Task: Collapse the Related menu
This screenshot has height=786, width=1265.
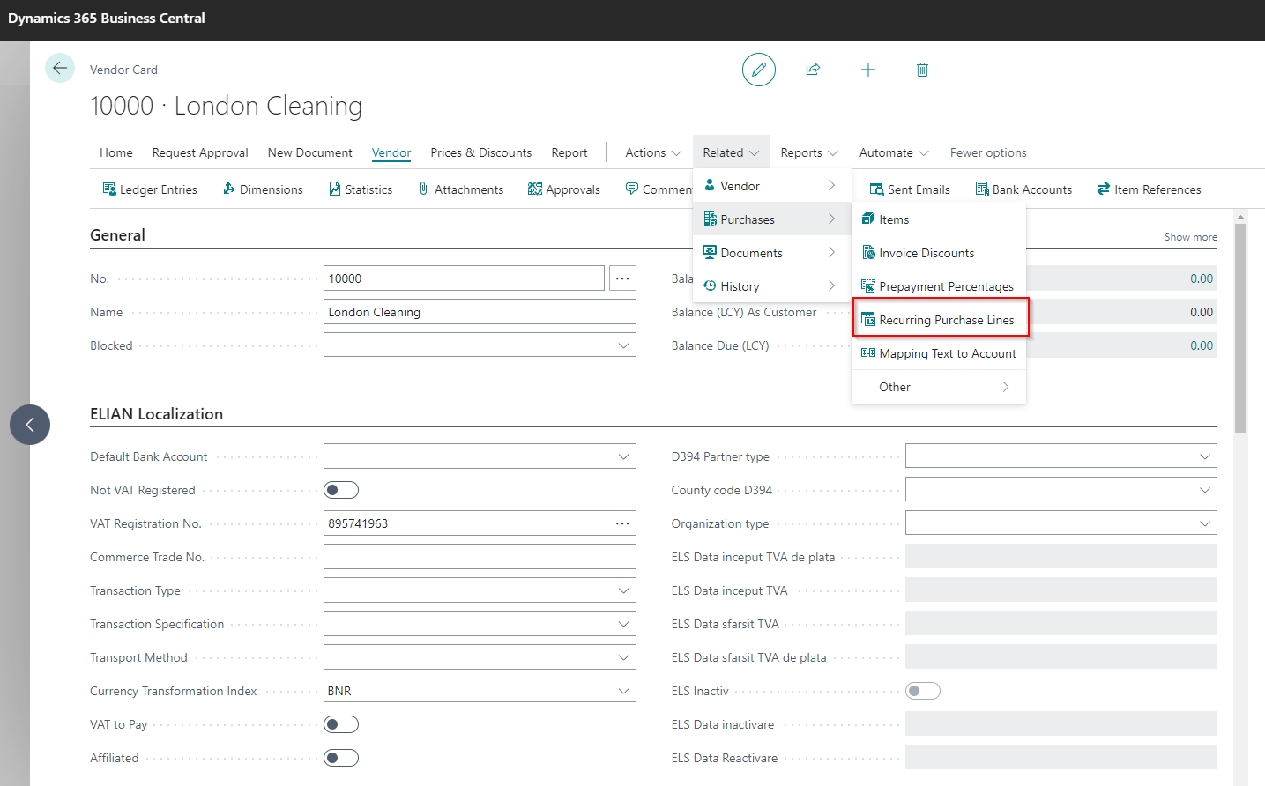Action: (731, 152)
